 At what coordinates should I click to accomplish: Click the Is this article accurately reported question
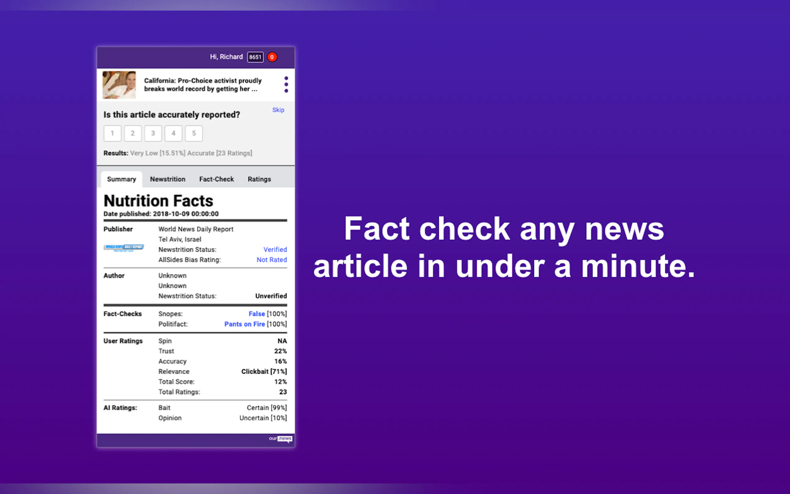pos(172,115)
